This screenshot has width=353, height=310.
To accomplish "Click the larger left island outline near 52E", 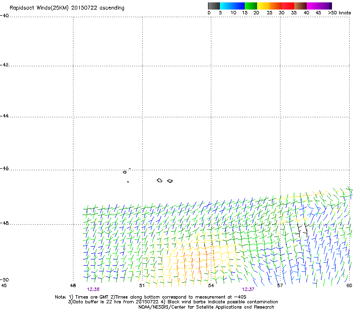I will pos(160,180).
